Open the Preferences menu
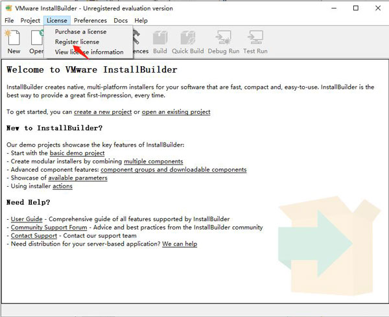389x317 pixels. click(90, 21)
